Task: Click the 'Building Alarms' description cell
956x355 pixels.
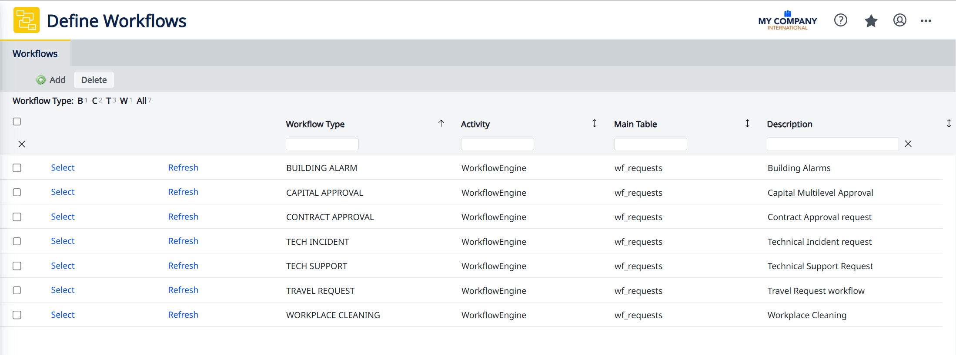Action: [799, 168]
